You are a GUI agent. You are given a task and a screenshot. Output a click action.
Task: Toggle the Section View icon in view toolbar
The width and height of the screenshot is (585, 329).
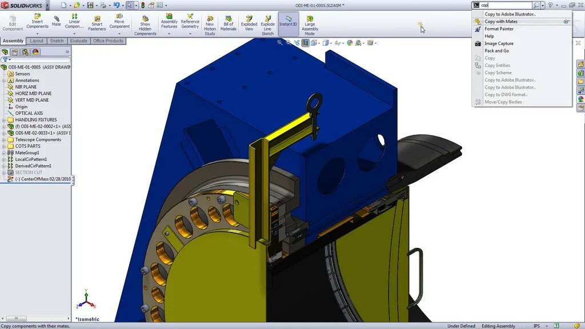(x=305, y=43)
